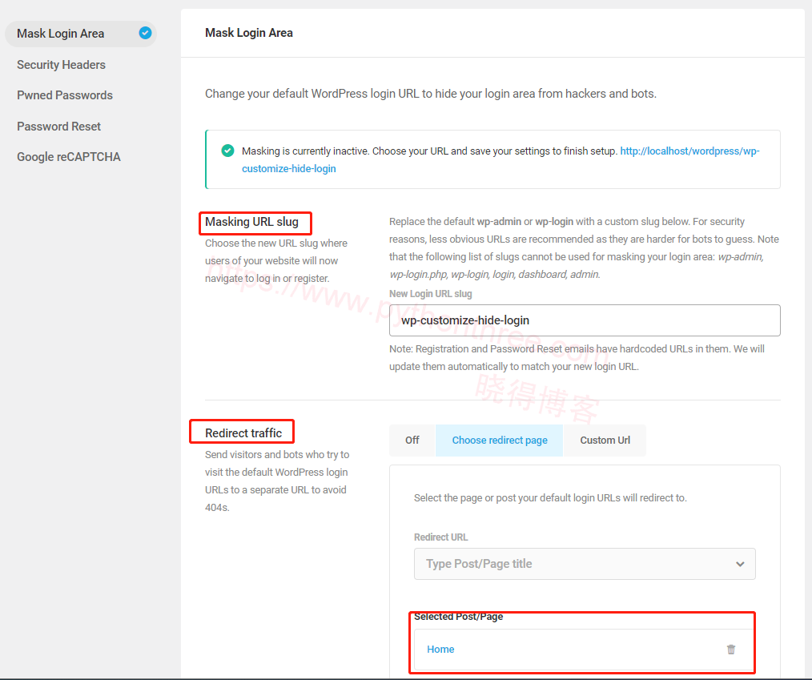Expand the Redirect URL dropdown chevron

pyautogui.click(x=740, y=564)
